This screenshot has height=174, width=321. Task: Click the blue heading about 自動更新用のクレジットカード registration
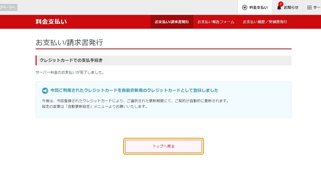point(134,90)
